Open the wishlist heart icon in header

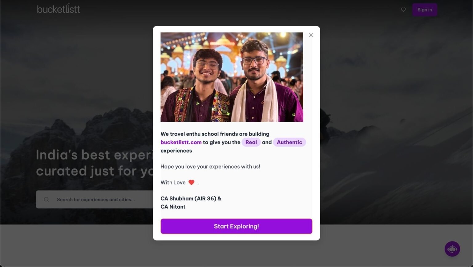tap(403, 10)
